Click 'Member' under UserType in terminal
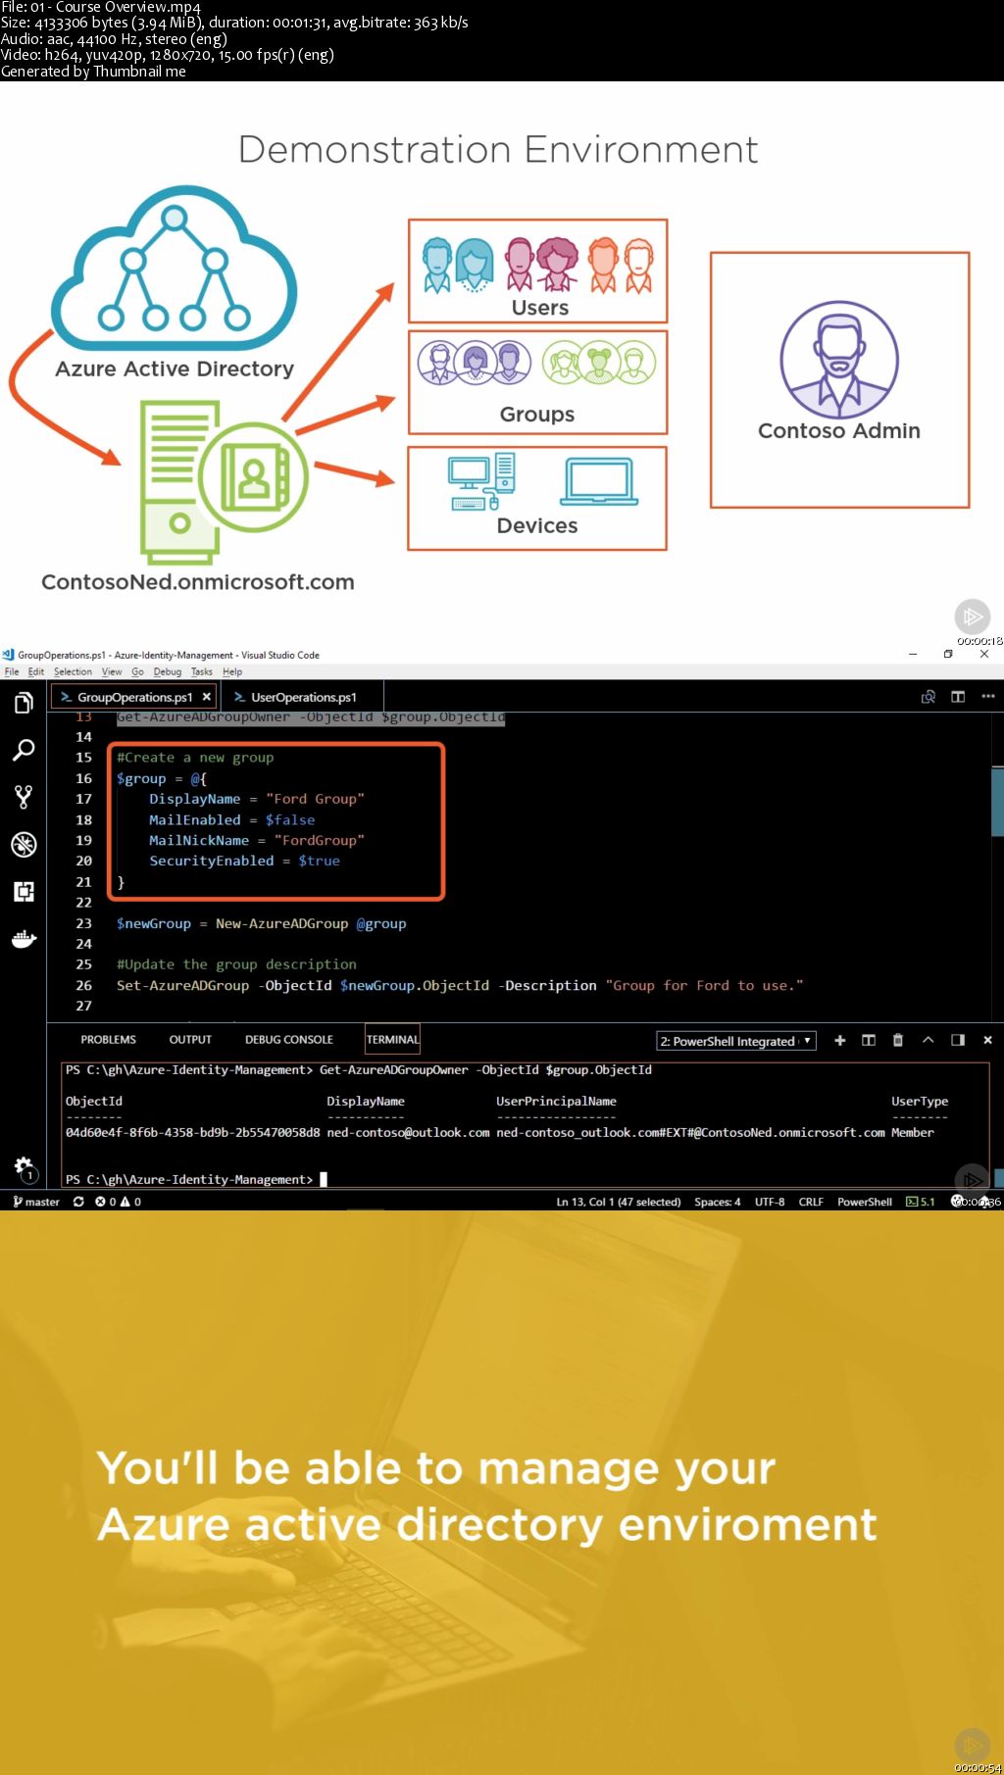 (913, 1132)
